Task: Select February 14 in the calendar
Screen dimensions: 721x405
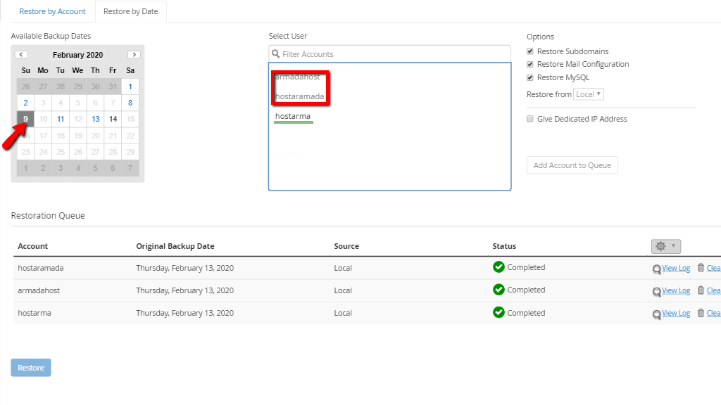Action: tap(113, 119)
